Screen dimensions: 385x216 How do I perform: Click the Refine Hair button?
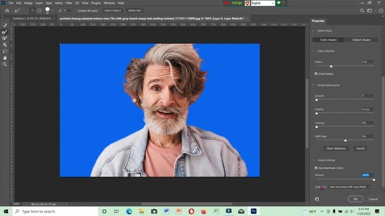[x=135, y=11]
